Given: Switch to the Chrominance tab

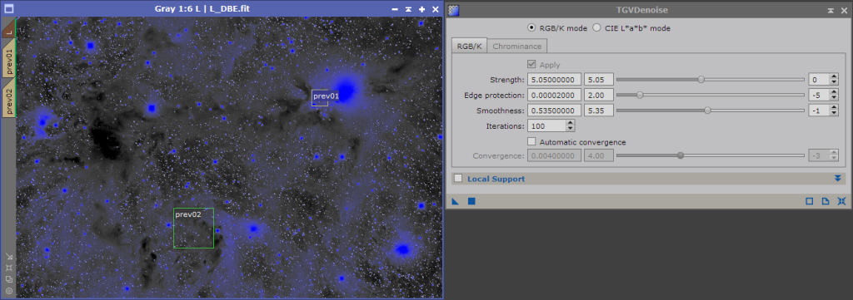Looking at the screenshot, I should click(516, 46).
